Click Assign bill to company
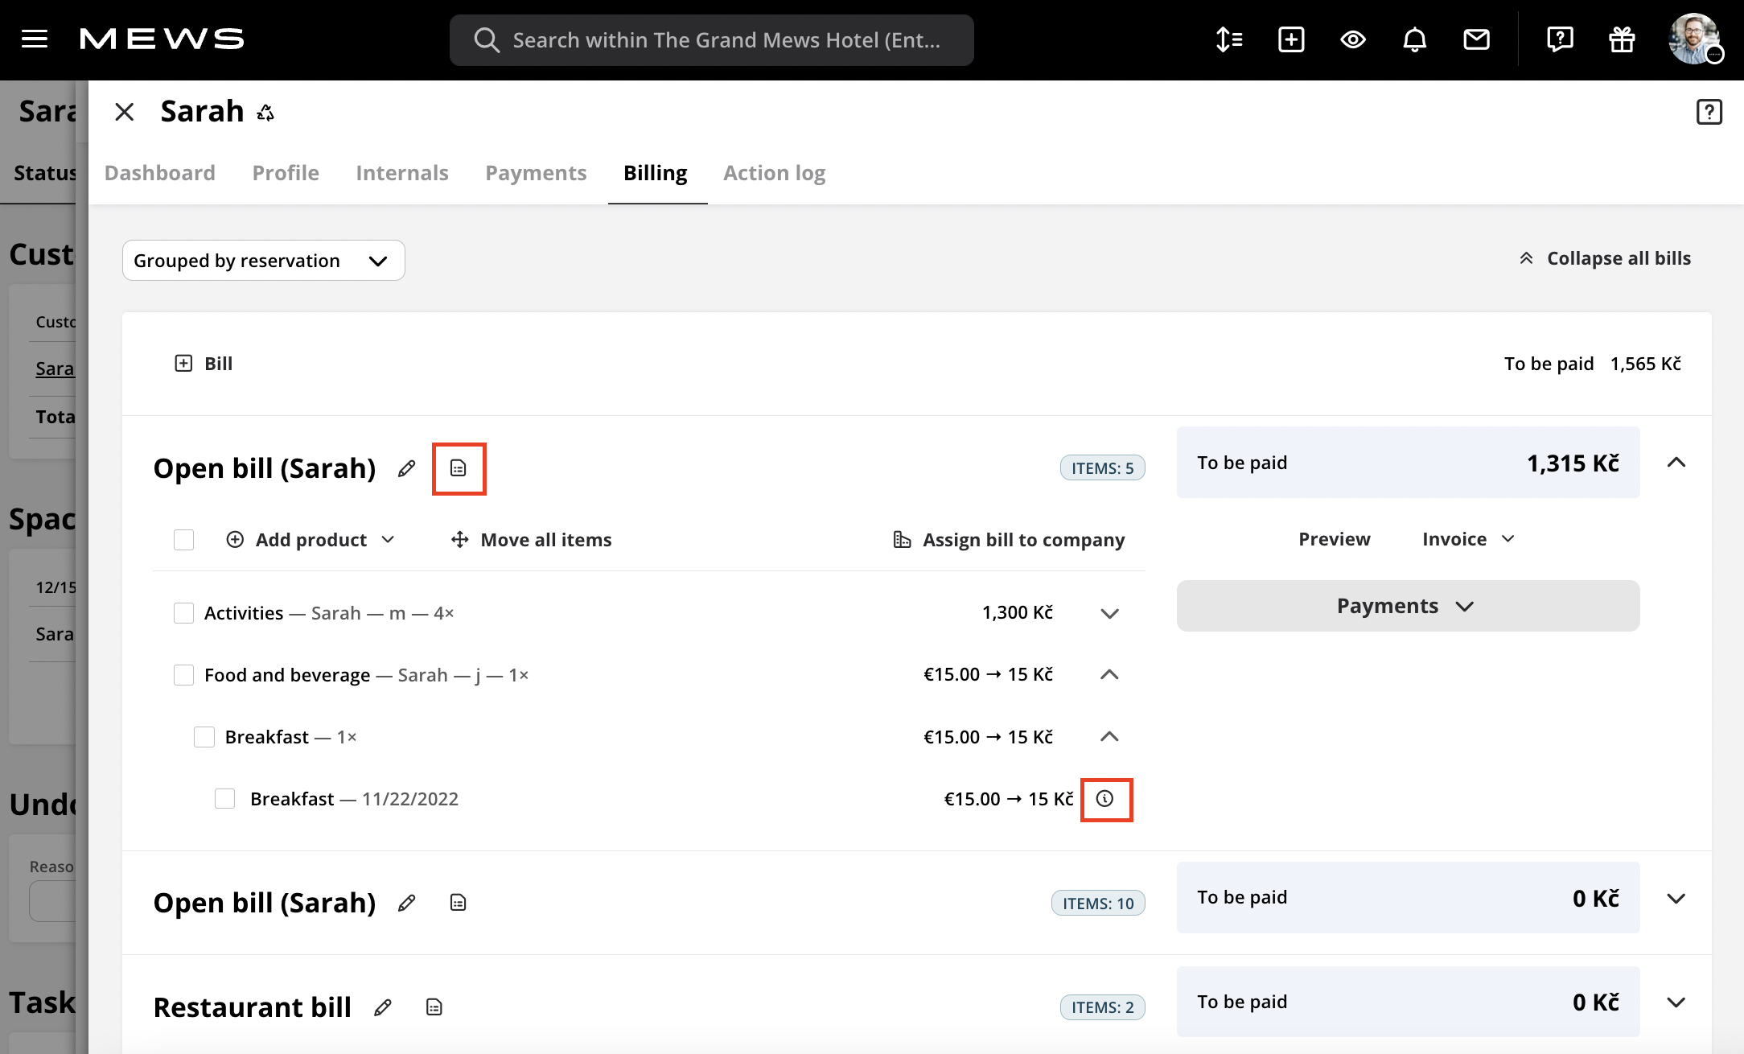 click(x=1024, y=540)
